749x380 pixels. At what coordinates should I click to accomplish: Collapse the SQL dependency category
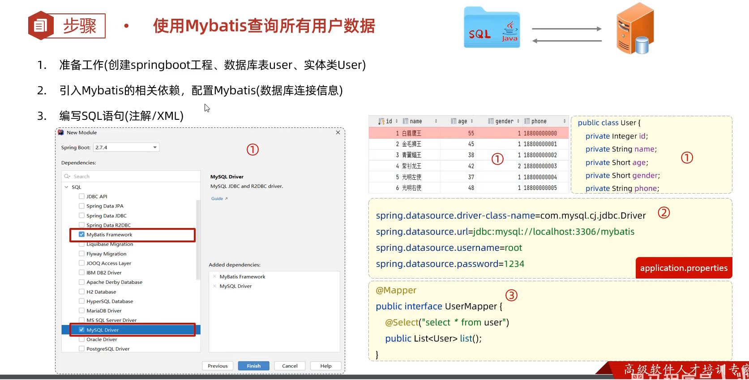tap(67, 187)
